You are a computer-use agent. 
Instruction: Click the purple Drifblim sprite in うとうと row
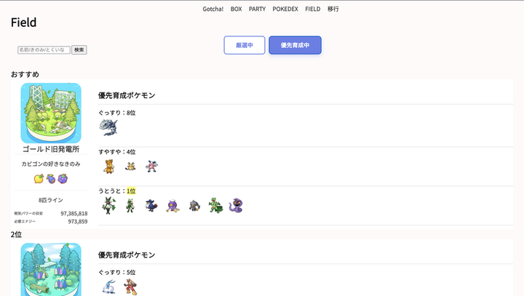point(172,206)
